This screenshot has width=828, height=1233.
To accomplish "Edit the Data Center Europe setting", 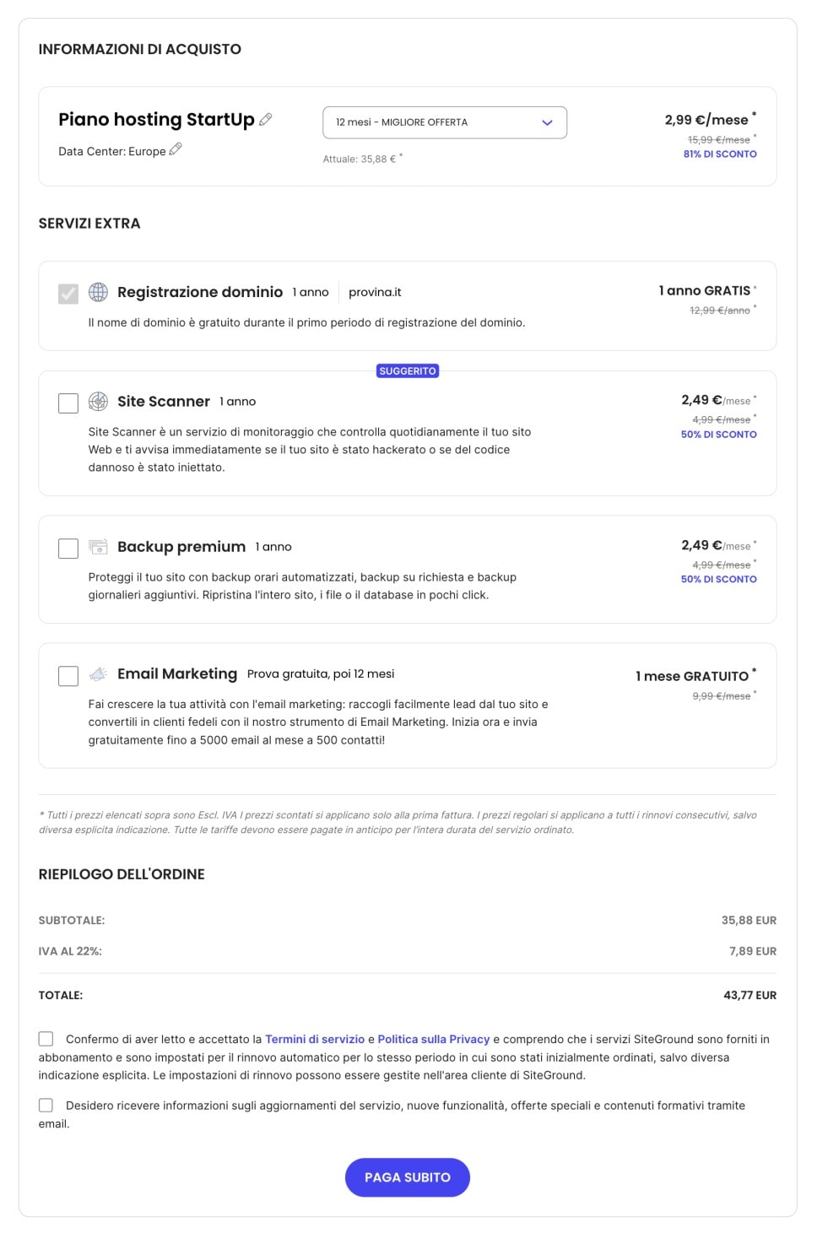I will [x=176, y=149].
